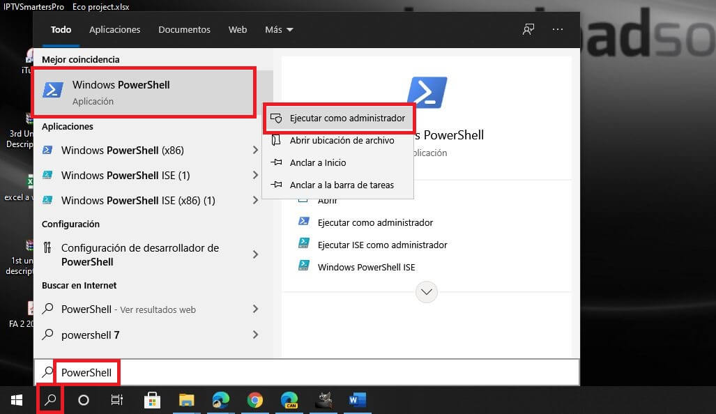Click the file location icon in context menu
This screenshot has width=716, height=414.
pyautogui.click(x=276, y=140)
